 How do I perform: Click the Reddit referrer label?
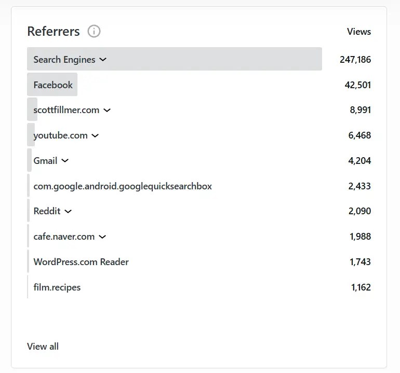coord(47,211)
